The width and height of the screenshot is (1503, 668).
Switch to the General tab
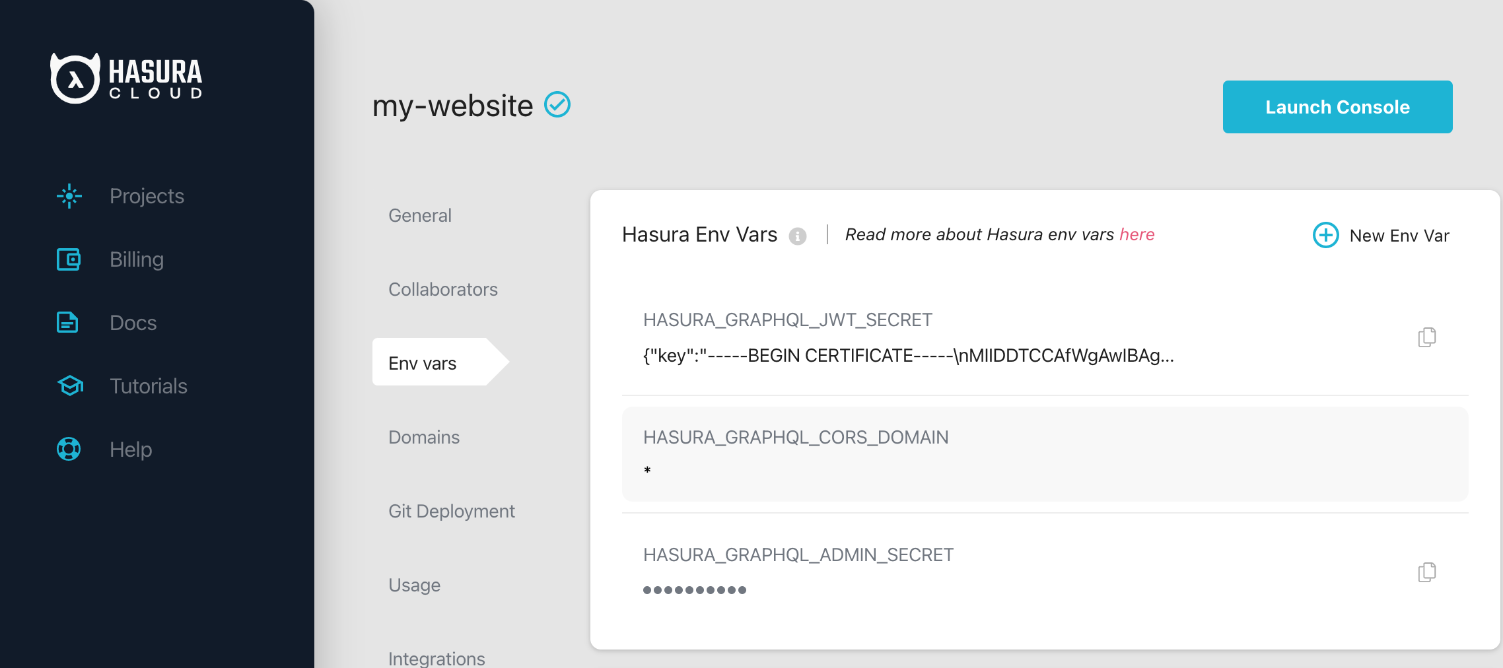(420, 215)
